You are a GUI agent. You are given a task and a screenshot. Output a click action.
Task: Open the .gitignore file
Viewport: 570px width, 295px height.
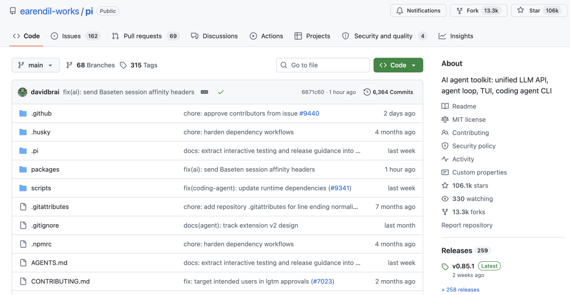45,225
